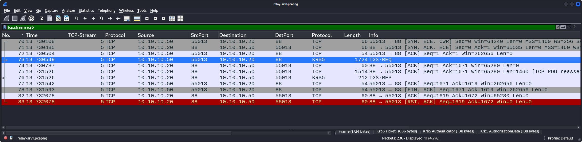Open the display filter bookmark menu
The height and width of the screenshot is (142, 582).
pos(5,27)
